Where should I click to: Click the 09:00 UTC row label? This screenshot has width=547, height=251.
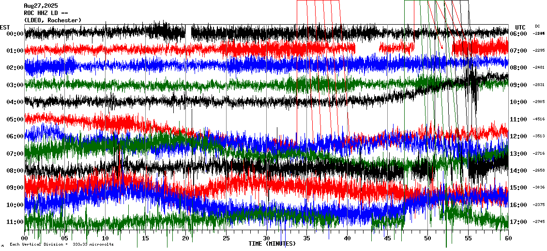pos(518,85)
